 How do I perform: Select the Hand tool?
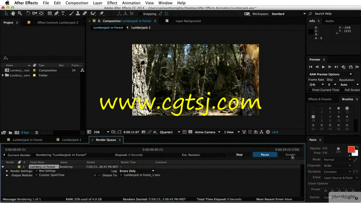coord(13,14)
